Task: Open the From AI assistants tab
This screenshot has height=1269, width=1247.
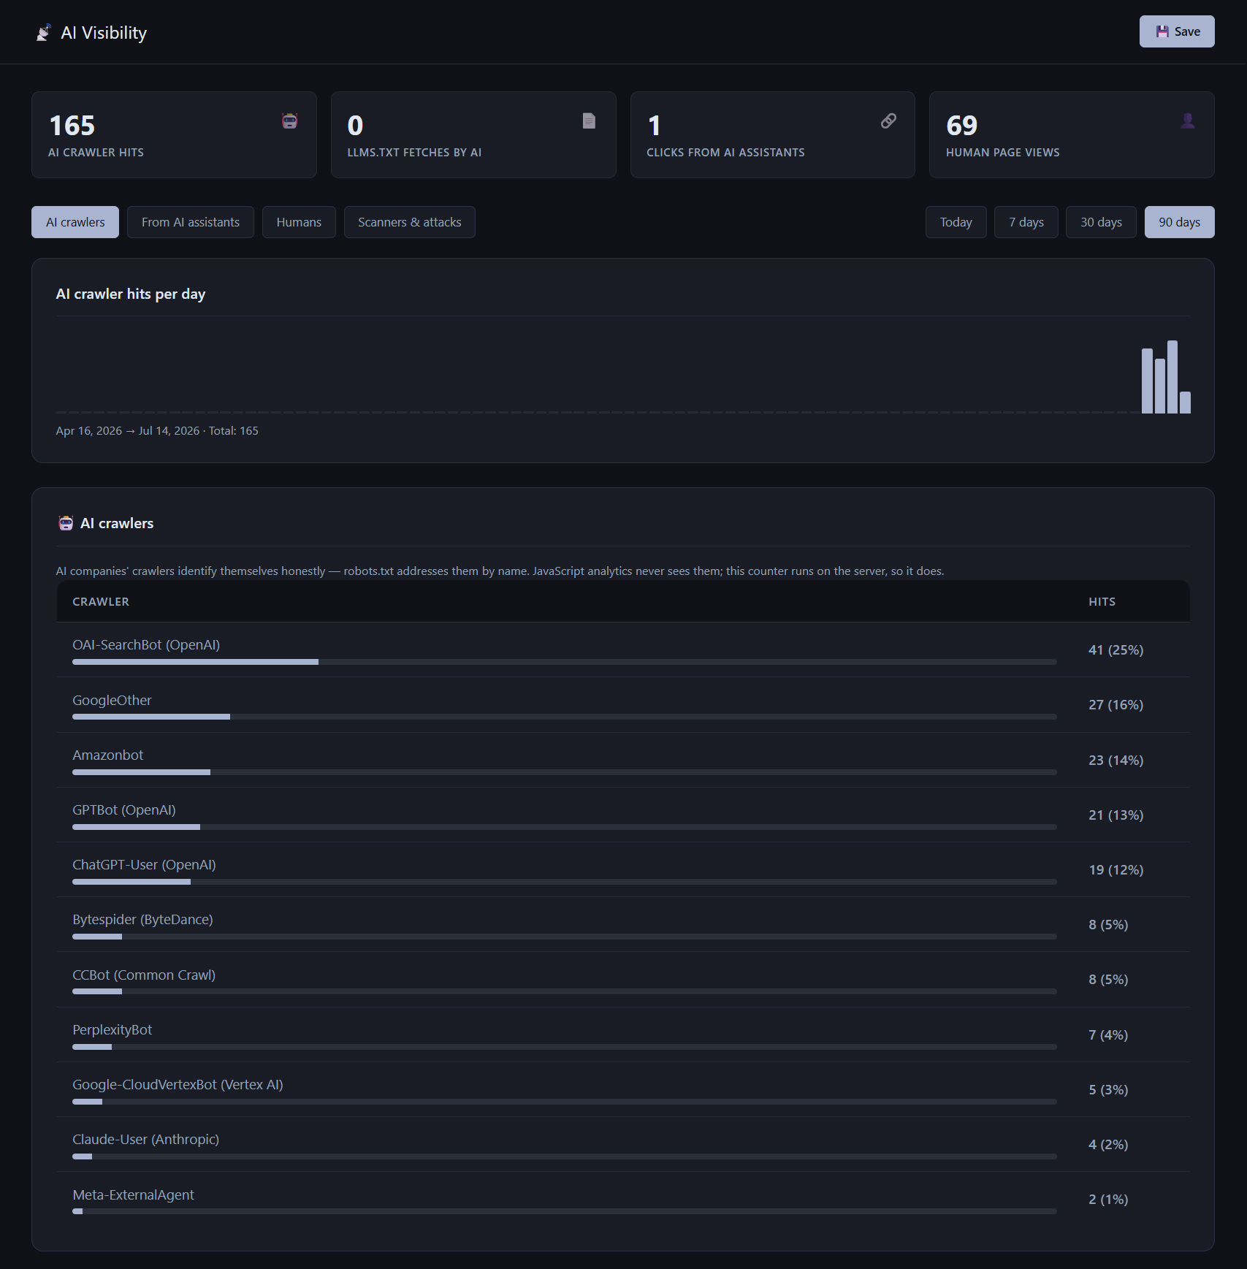Action: (x=191, y=222)
